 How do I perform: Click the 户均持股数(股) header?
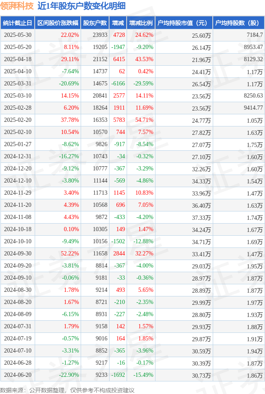pos(239,23)
